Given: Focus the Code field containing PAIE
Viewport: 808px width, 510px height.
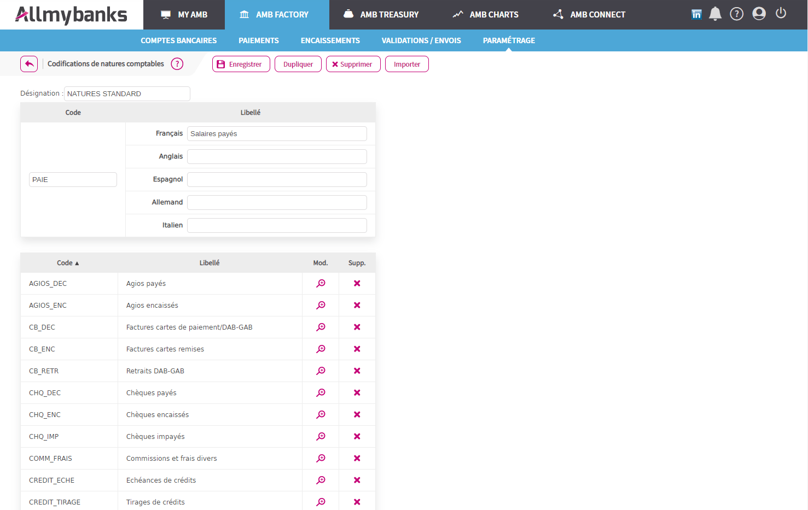Looking at the screenshot, I should 73,179.
